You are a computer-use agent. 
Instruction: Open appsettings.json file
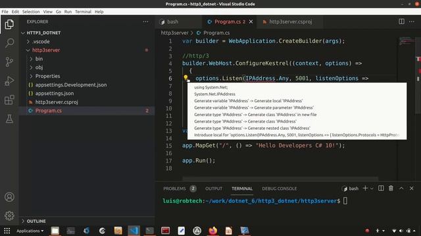[x=55, y=93]
